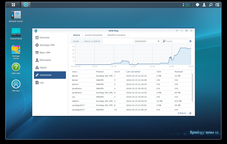This screenshot has width=227, height=144.
Task: Sort by User column header
Action: [x=83, y=72]
